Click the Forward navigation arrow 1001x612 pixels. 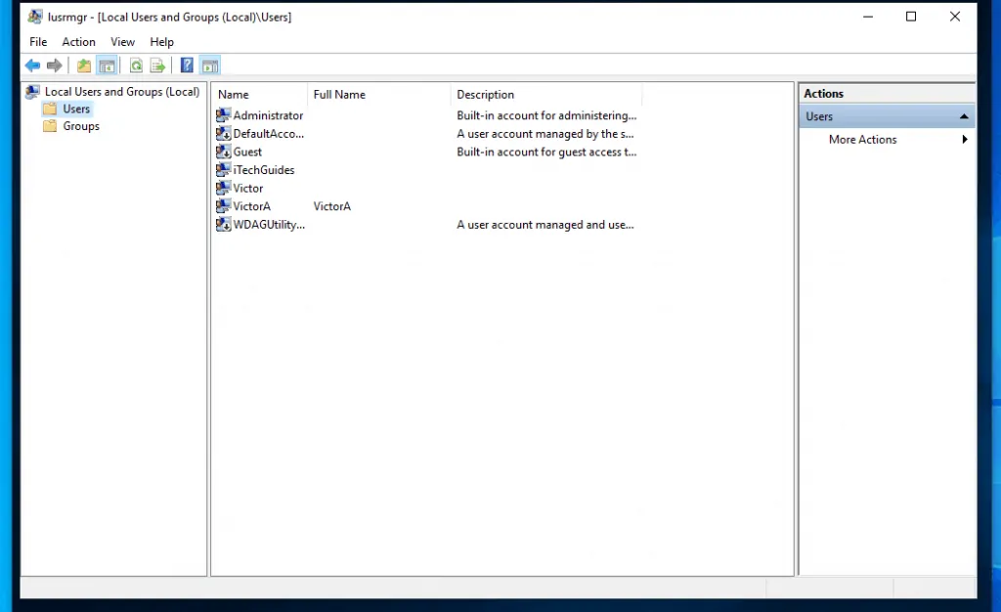click(x=55, y=65)
